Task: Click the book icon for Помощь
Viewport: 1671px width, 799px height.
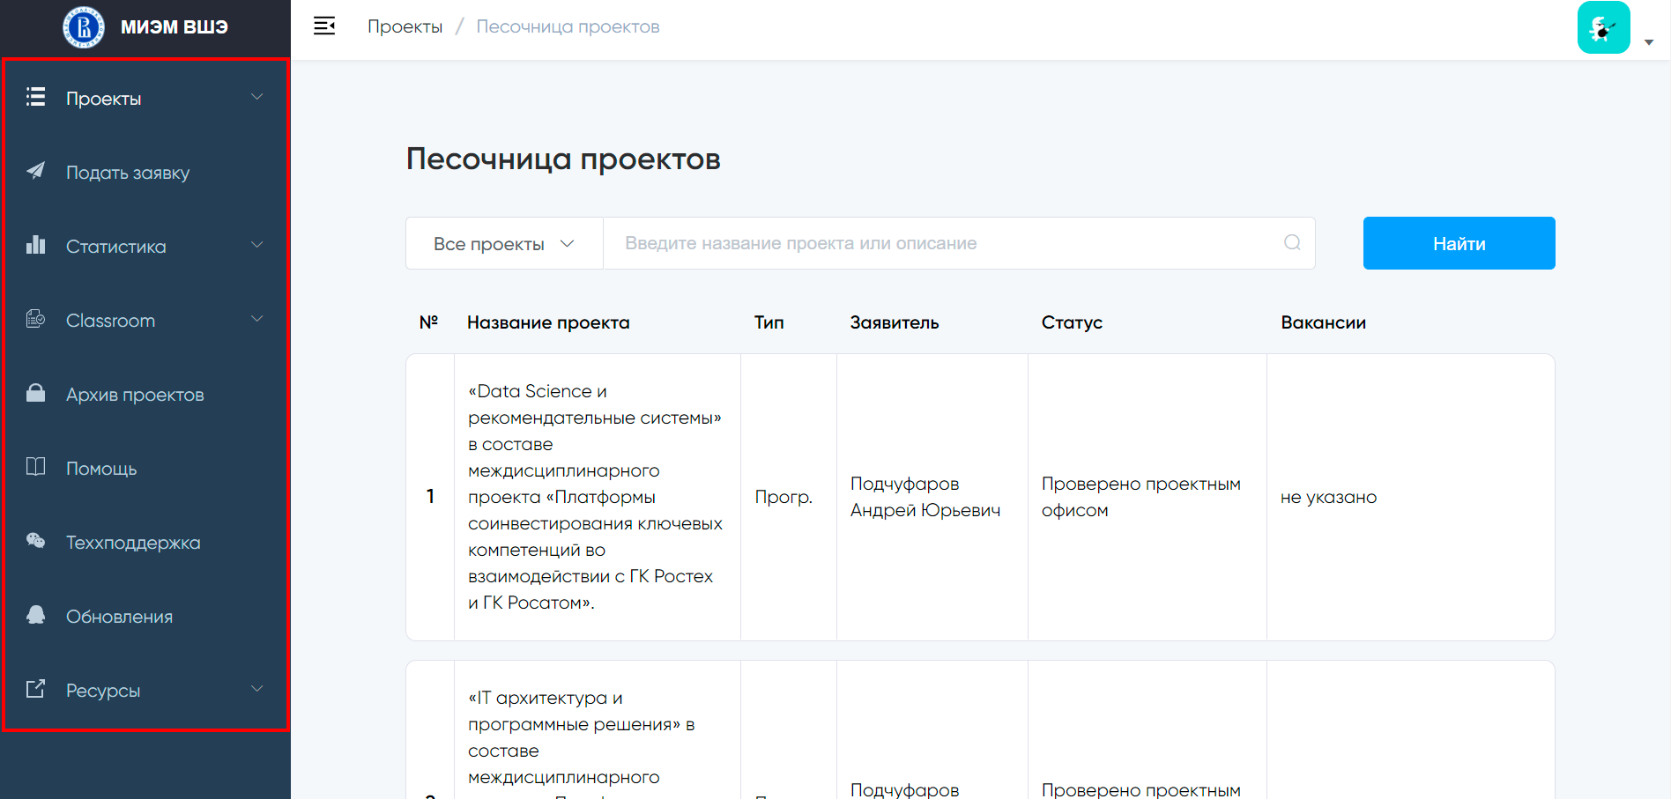Action: click(x=35, y=467)
